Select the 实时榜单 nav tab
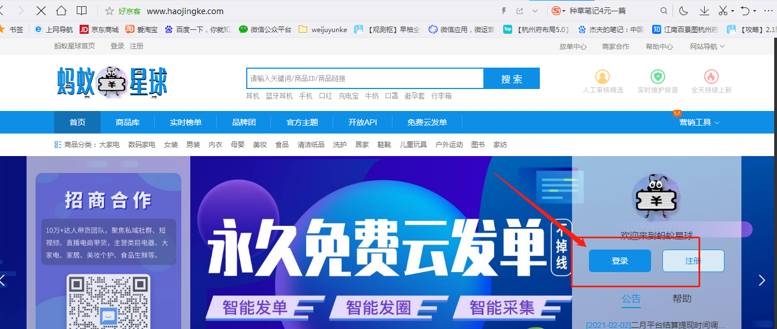The height and width of the screenshot is (329, 777). pyautogui.click(x=185, y=122)
